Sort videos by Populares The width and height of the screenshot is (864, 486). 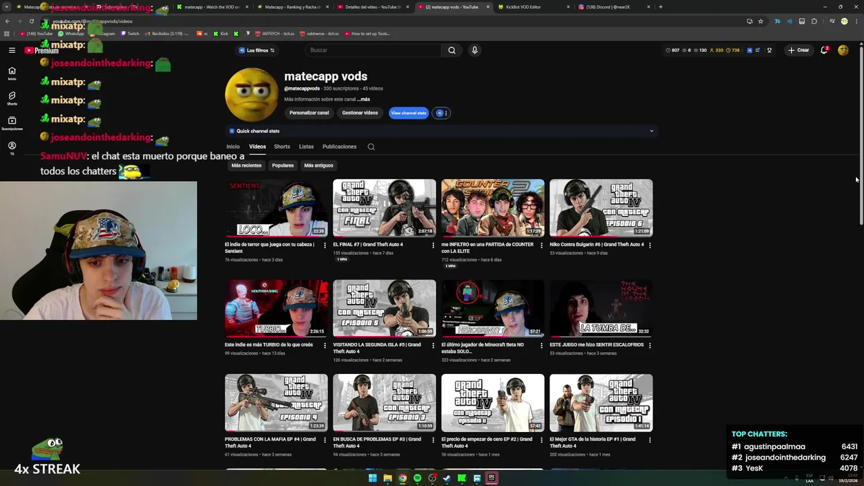[x=283, y=165]
